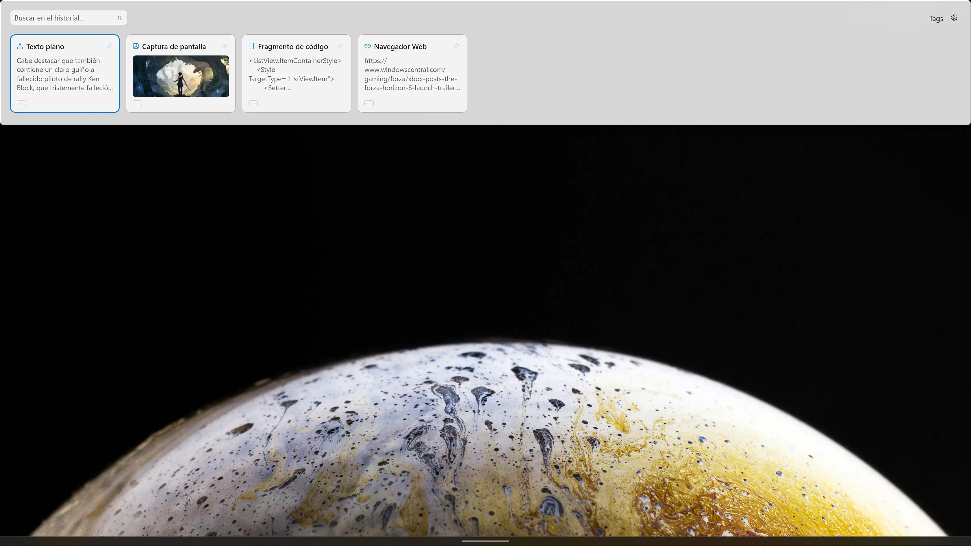Click the text-type icon on Texto plano
971x546 pixels.
(x=20, y=46)
